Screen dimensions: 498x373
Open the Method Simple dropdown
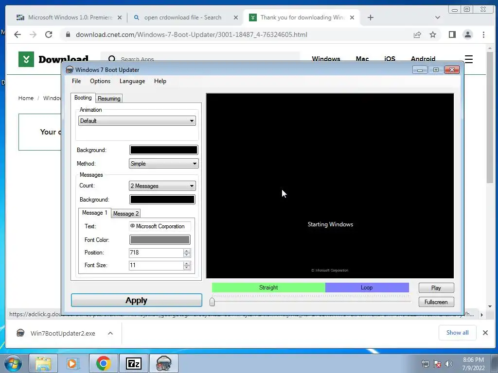pos(163,164)
